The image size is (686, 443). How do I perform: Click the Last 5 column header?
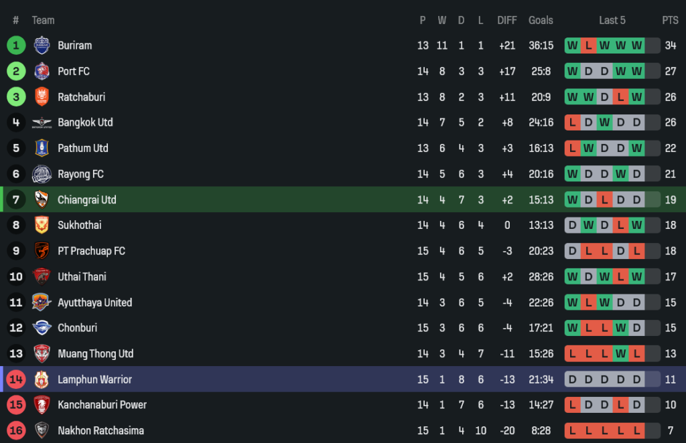[612, 20]
